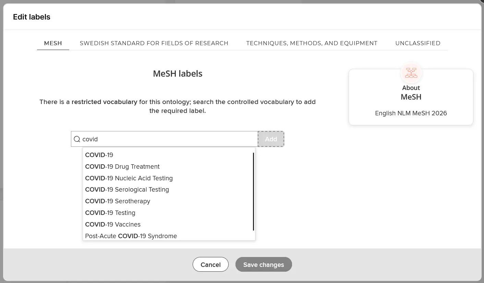Image resolution: width=484 pixels, height=283 pixels.
Task: Click the suggestion list scrollbar
Action: 253,192
